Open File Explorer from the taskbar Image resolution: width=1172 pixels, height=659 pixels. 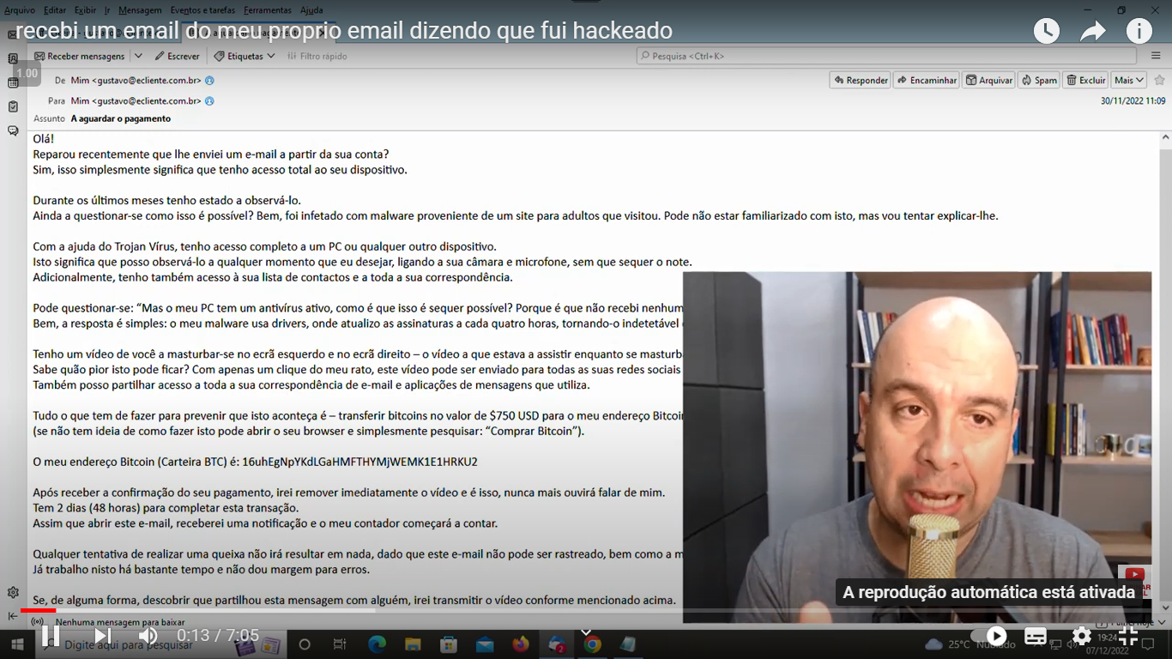(413, 644)
